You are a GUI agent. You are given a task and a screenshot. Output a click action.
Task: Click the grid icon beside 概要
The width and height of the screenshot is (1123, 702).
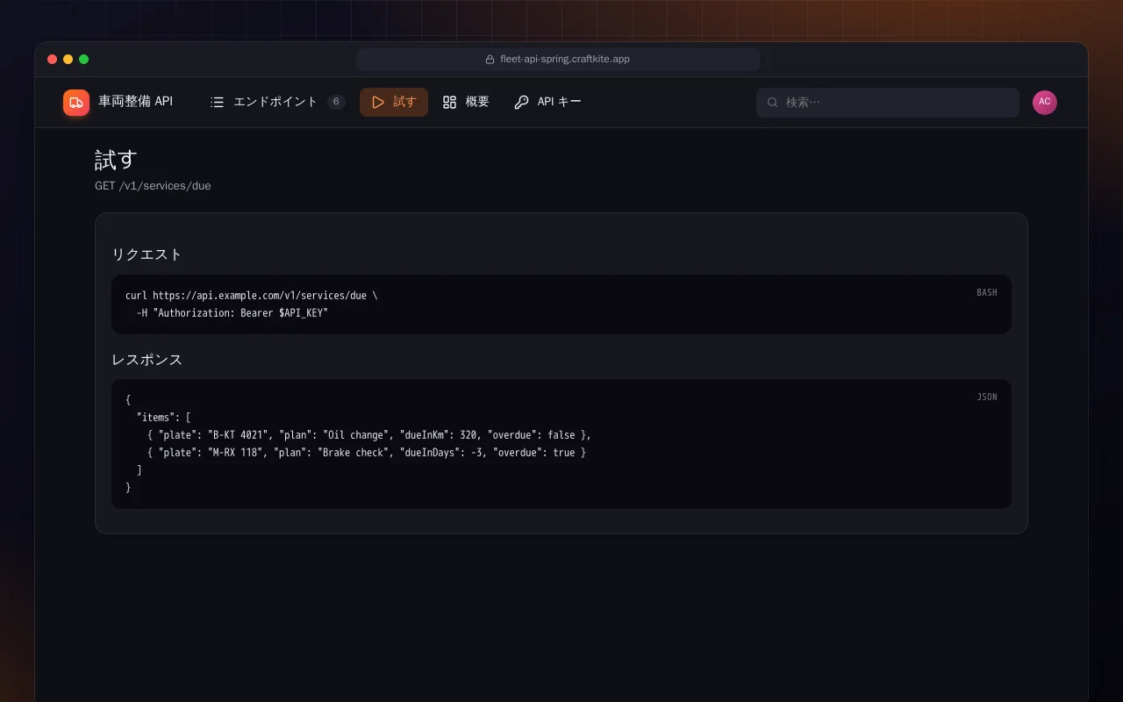pyautogui.click(x=450, y=102)
